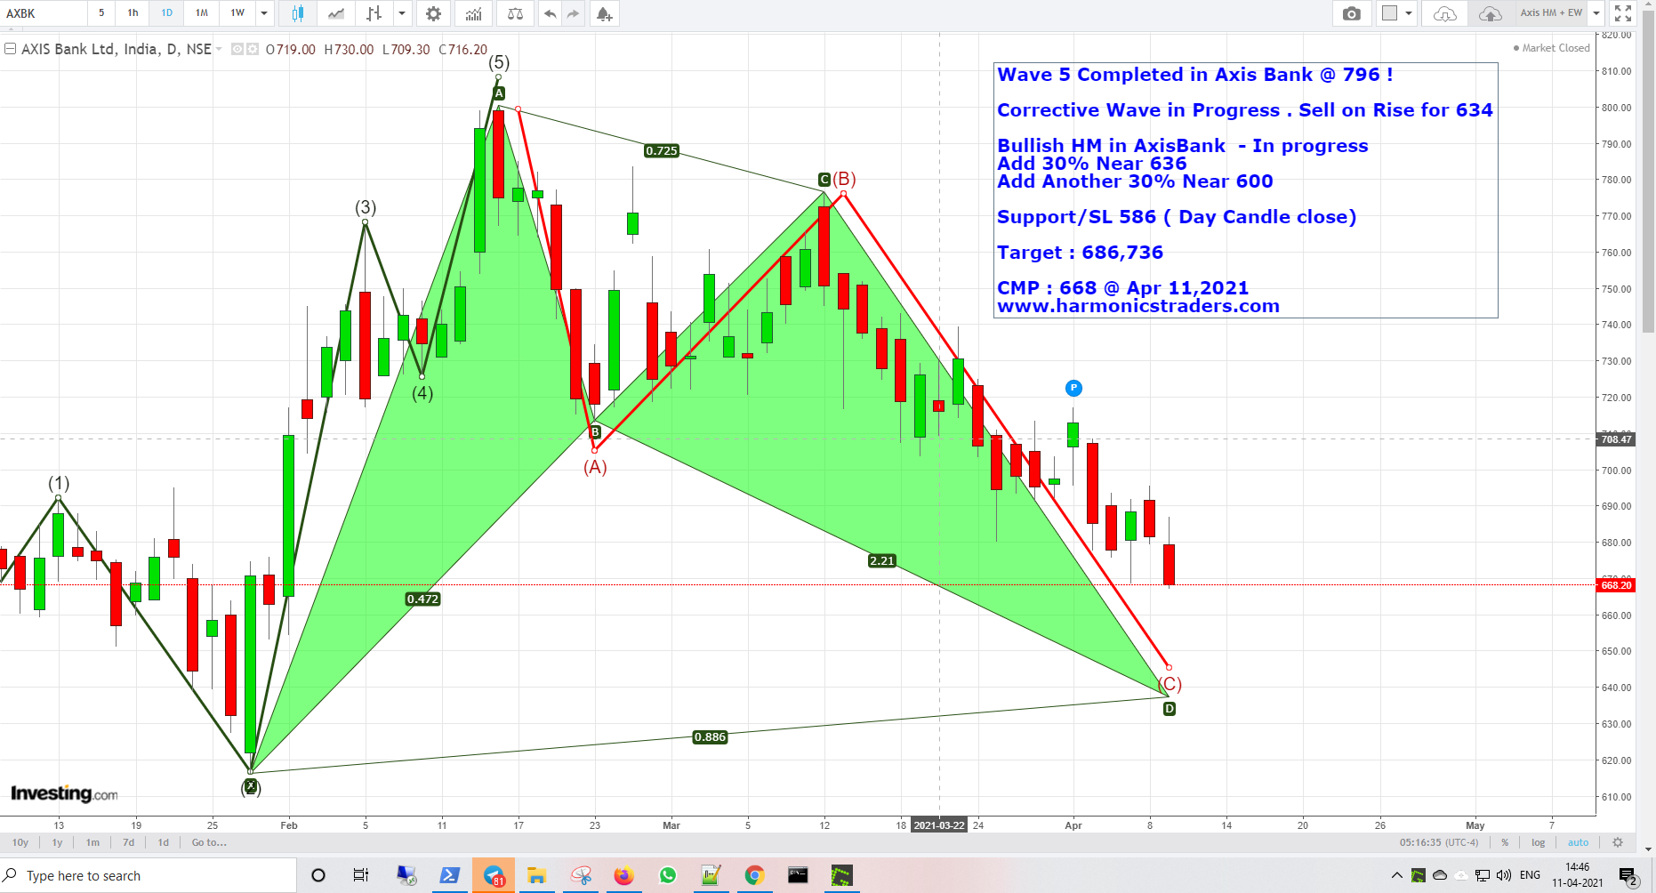The height and width of the screenshot is (893, 1656).
Task: Click the undo arrow icon
Action: point(550,13)
